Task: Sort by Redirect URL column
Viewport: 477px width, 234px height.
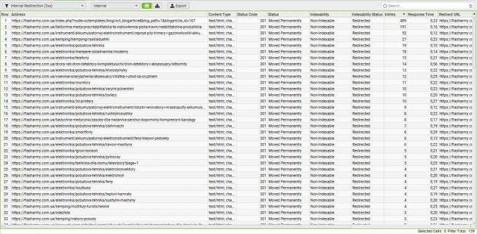Action: pos(455,15)
